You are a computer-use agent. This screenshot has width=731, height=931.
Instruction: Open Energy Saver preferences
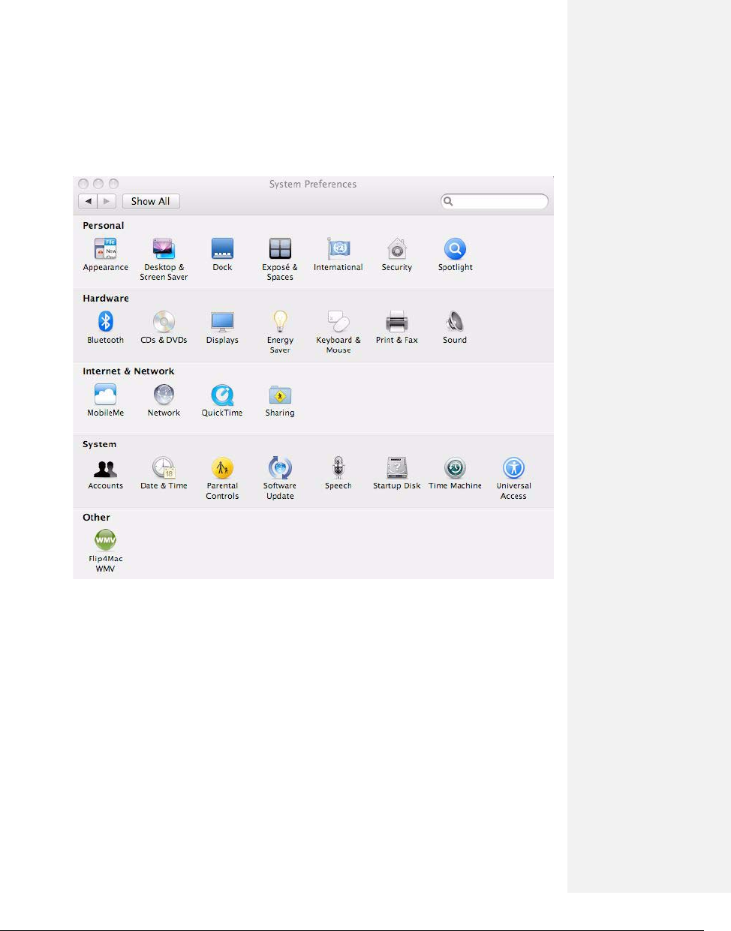280,322
